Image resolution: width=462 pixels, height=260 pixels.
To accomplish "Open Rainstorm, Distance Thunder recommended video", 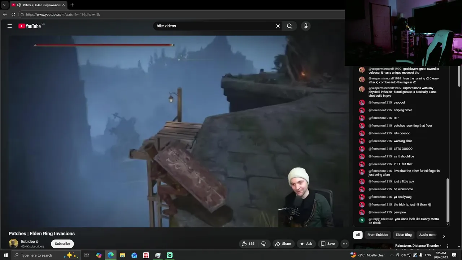I will 418,246.
